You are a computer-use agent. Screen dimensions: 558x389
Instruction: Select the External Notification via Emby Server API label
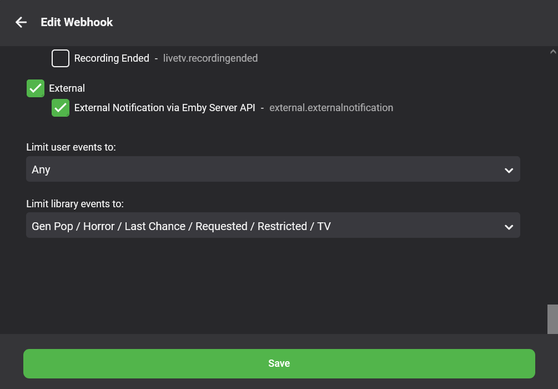click(x=165, y=108)
